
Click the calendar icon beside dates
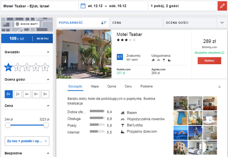point(83,6)
